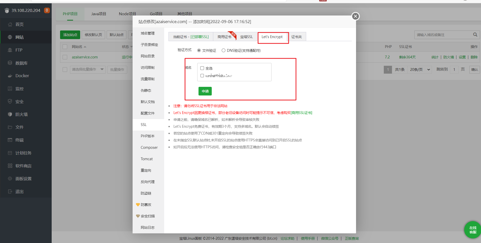This screenshot has width=481, height=243.
Task: Open Tomcat in dialog menu
Action: click(148, 159)
